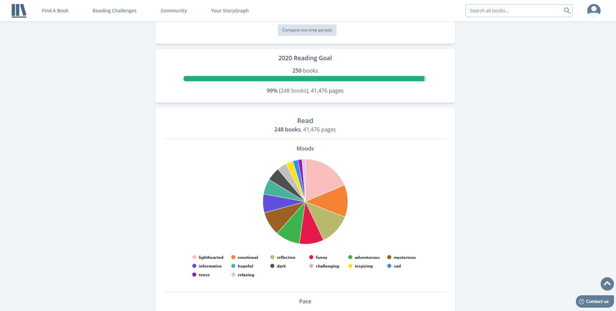Click the Compare two time periods button
This screenshot has width=616, height=311.
click(x=307, y=30)
